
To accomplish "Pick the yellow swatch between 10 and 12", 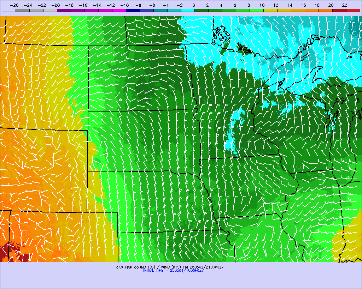I will 270,10.
